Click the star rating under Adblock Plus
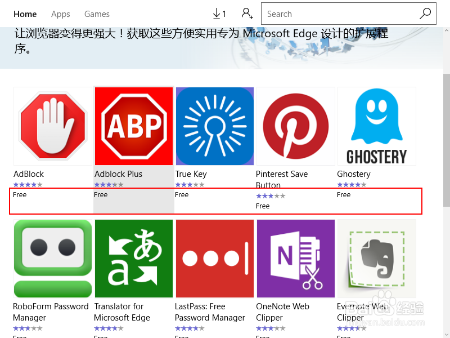The width and height of the screenshot is (450, 338). (x=109, y=185)
